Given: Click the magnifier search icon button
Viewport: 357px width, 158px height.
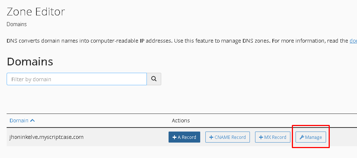Looking at the screenshot, I should click(154, 79).
